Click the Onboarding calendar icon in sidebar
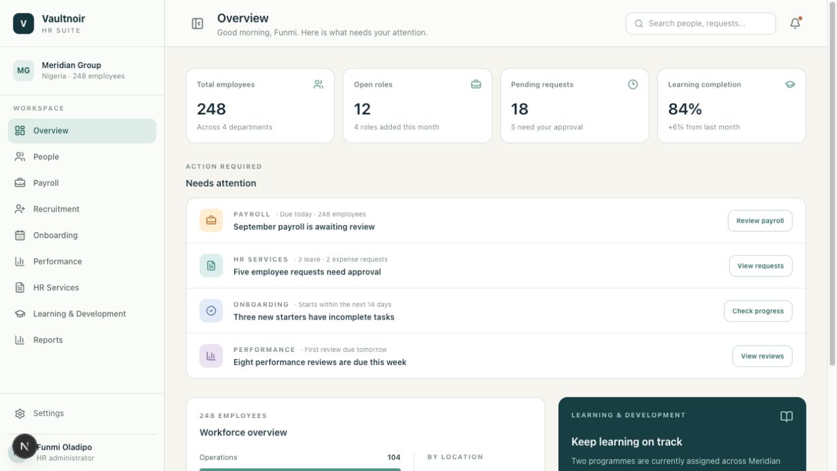Screen dimensions: 837x471 [20, 235]
